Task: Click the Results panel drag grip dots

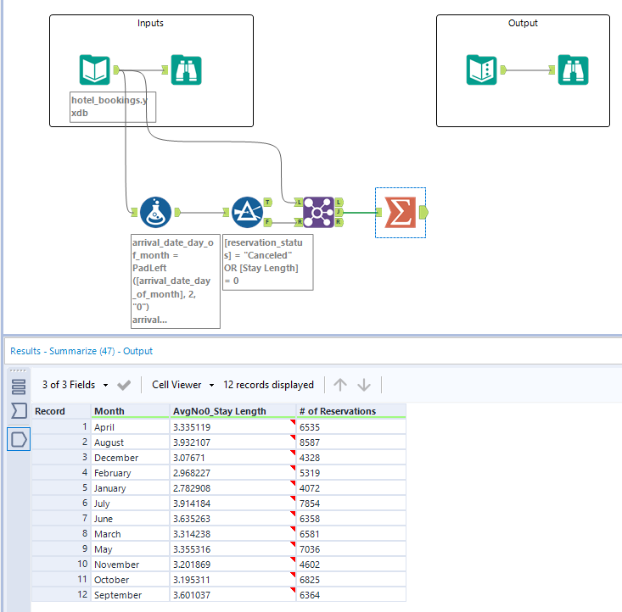Action: (18, 370)
